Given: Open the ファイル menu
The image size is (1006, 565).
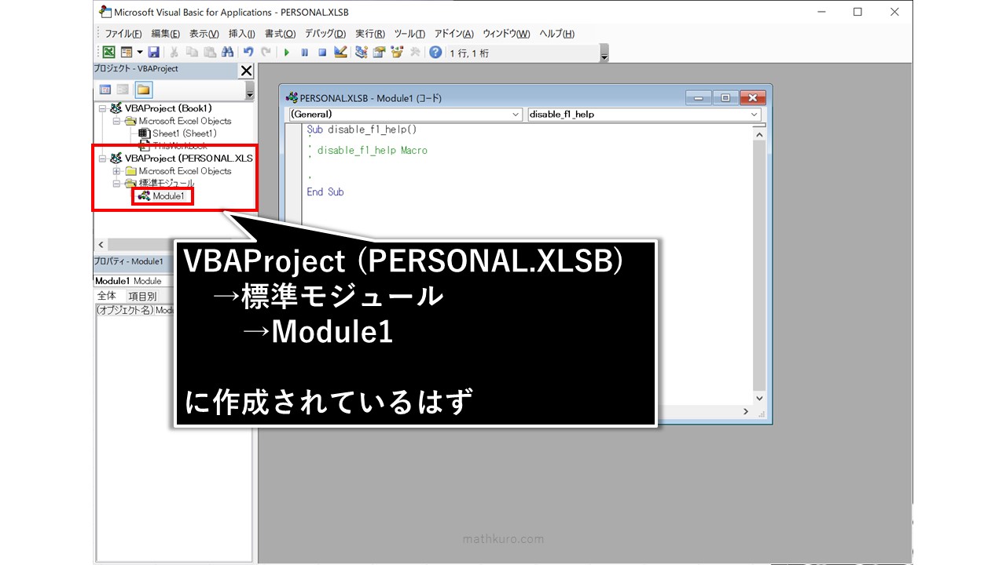Looking at the screenshot, I should pyautogui.click(x=123, y=34).
